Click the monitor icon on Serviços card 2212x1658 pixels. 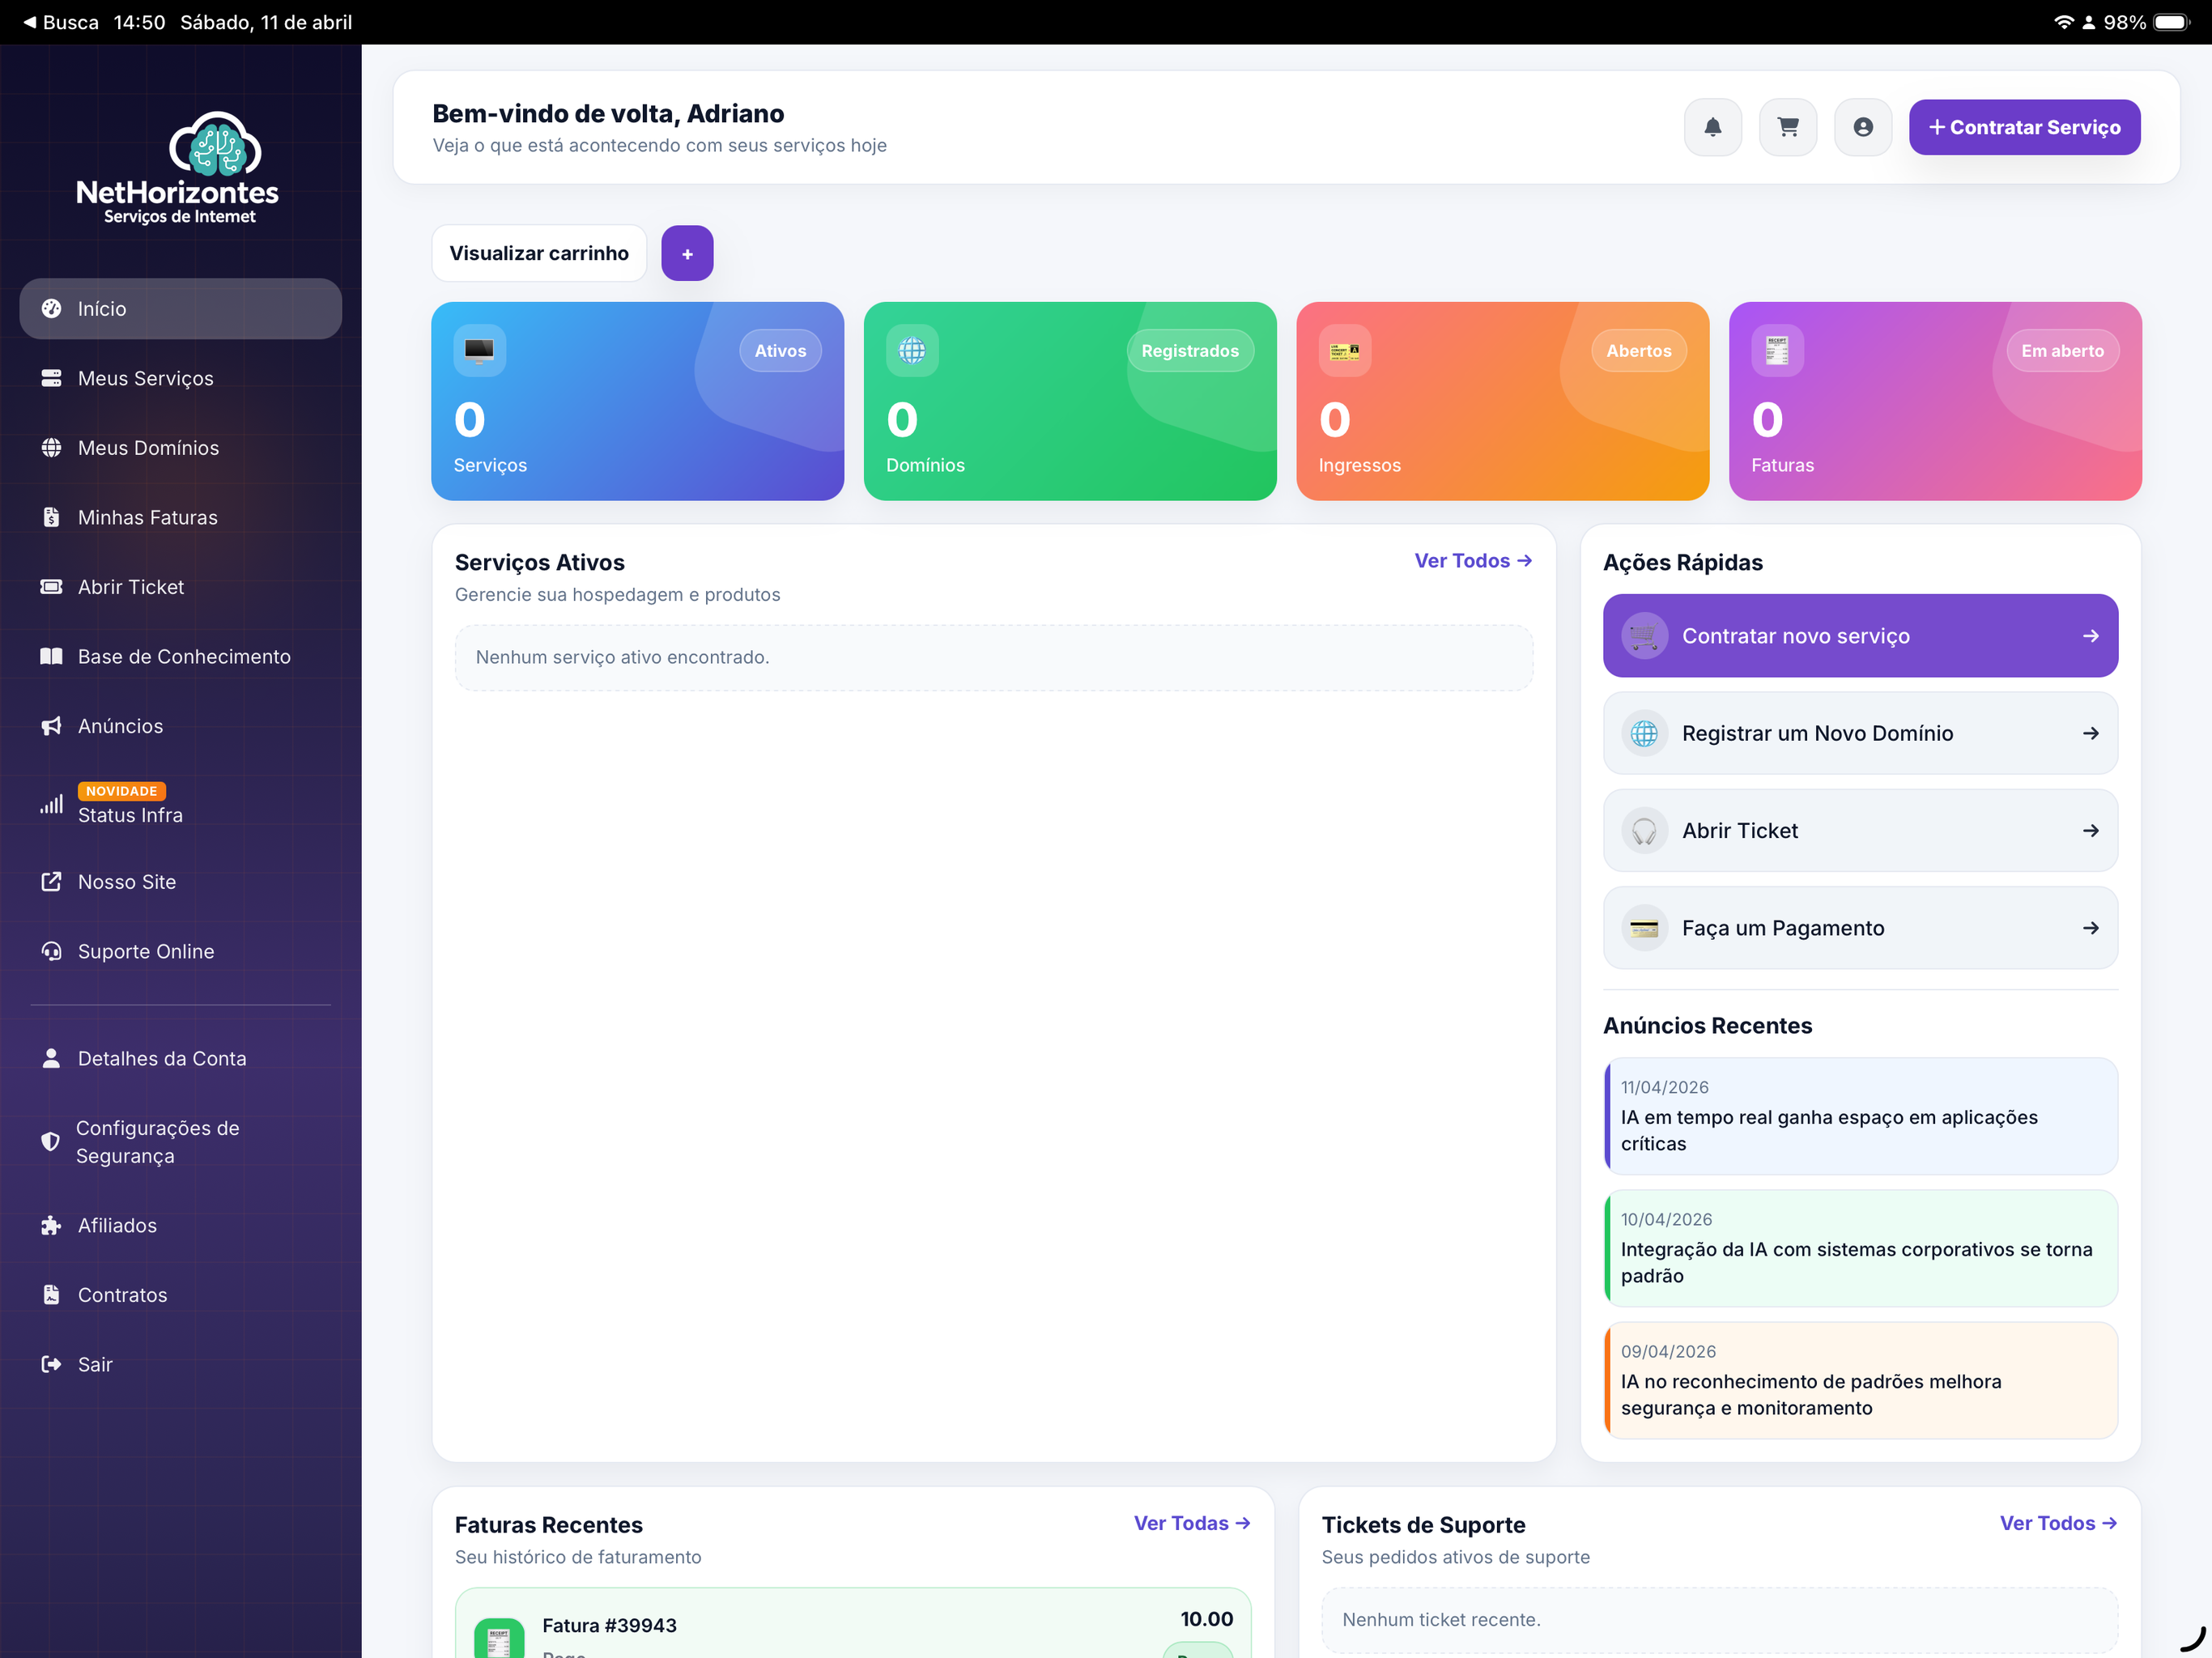coord(479,350)
